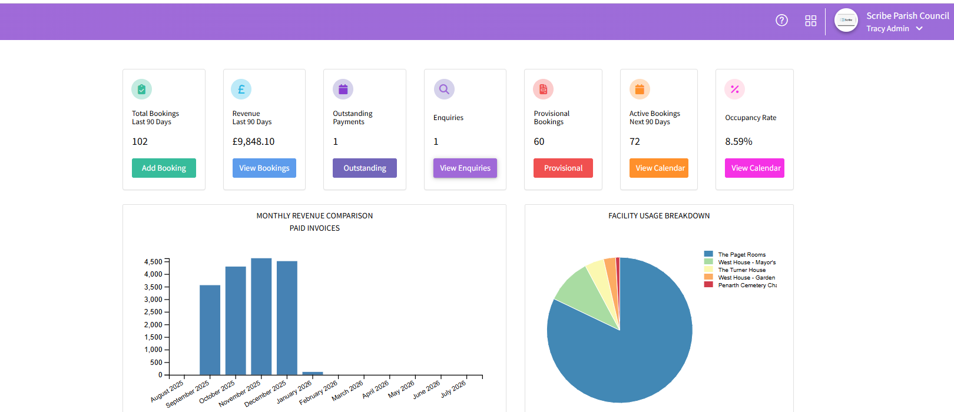Screen dimensions: 954x412
Task: Click the pink View Calendar button
Action: pos(754,168)
